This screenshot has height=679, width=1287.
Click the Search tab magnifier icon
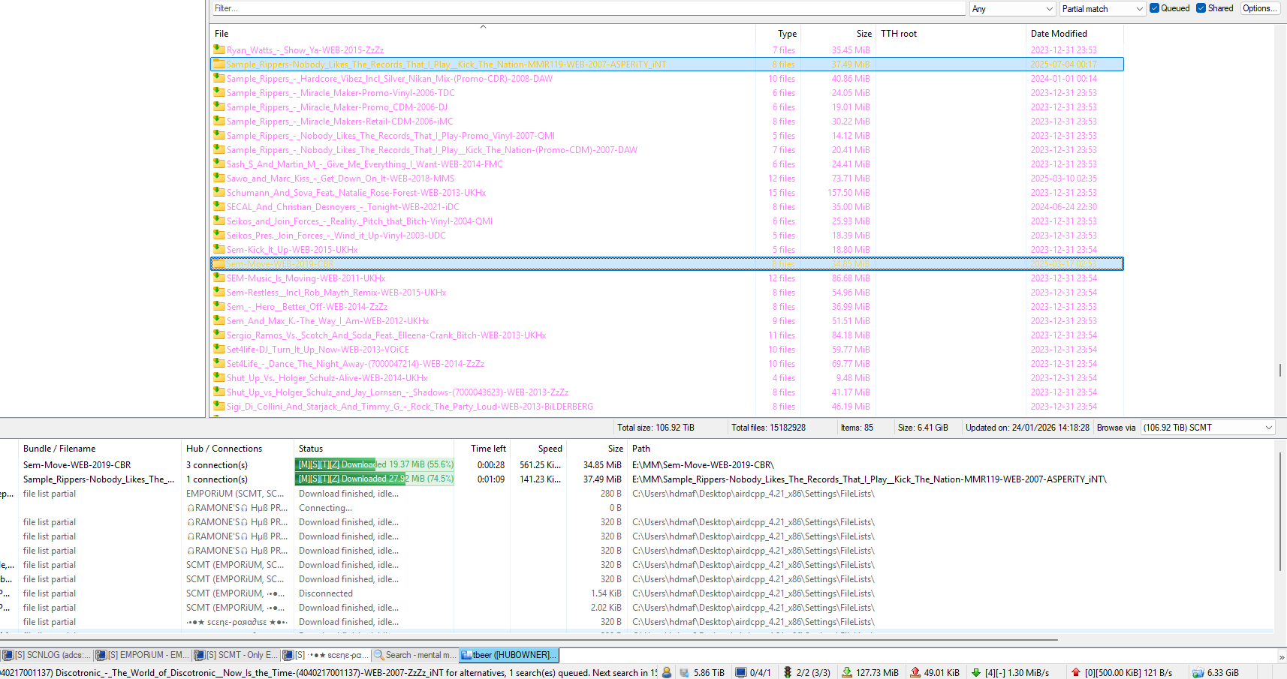coord(379,655)
